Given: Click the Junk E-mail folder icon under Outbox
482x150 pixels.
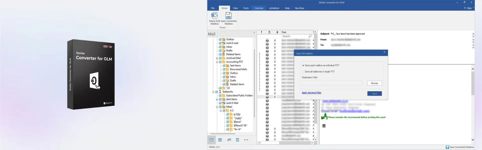Looking at the screenshot, I should (x=224, y=43).
